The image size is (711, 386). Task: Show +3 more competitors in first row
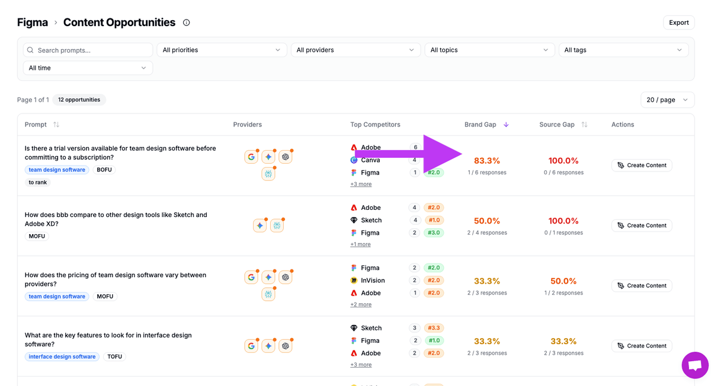click(361, 184)
